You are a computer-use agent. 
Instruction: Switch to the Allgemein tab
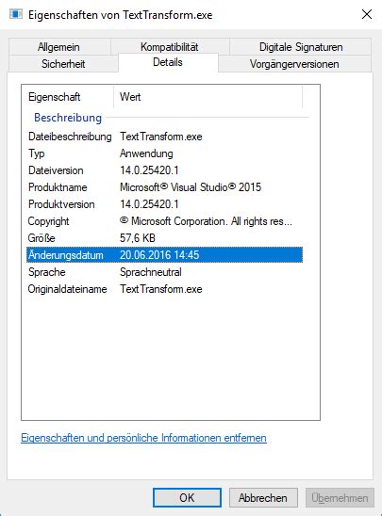pos(58,47)
